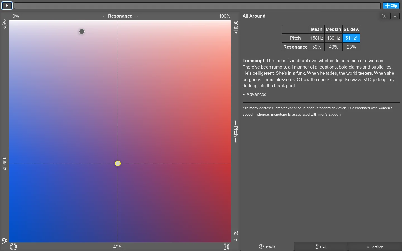Click the Pitch mean 158Hz cell
The width and height of the screenshot is (402, 251).
click(317, 38)
